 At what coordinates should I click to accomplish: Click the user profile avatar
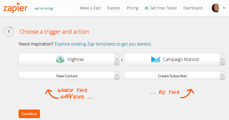pos(216,8)
